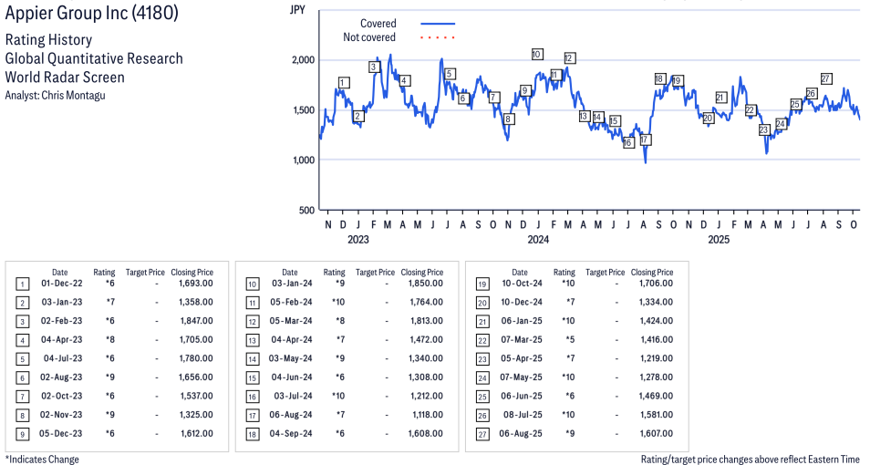Click the Appier Group Inc (4180) title
This screenshot has width=870, height=465.
92,14
